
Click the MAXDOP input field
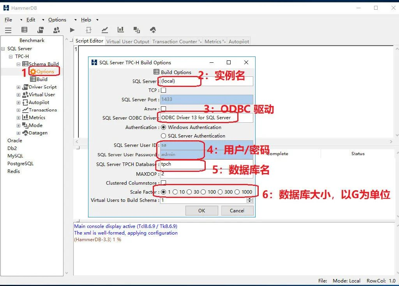tap(207, 174)
